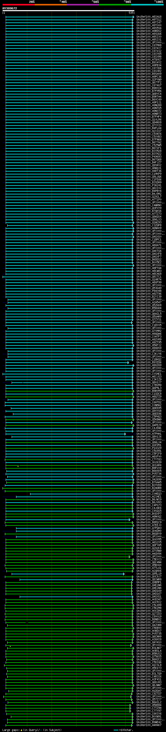Select UniRef100_A7PHA1 label
This screenshot has width=166, height=732.
tap(149, 434)
